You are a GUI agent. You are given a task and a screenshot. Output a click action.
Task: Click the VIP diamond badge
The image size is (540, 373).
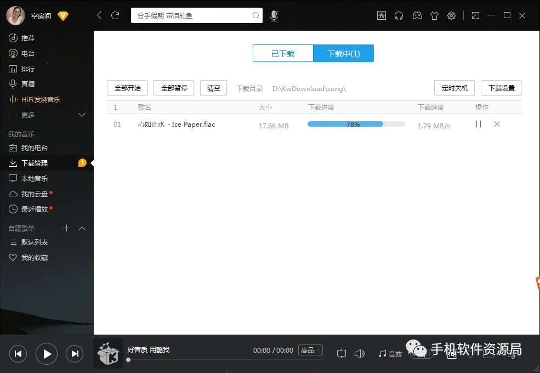pos(63,16)
